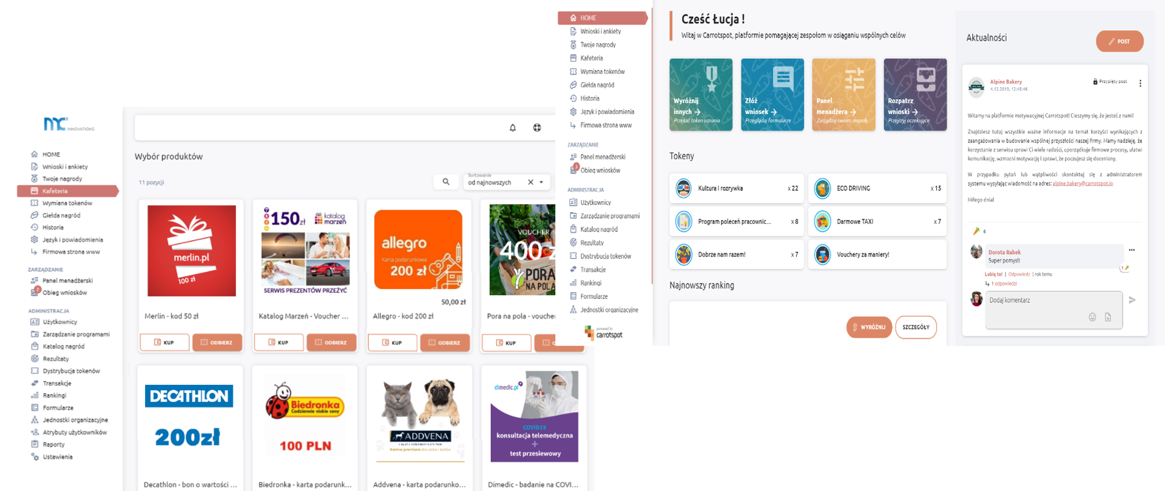This screenshot has width=1165, height=491.
Task: Expand the '1 odpowiedzi' replies thread
Action: coord(1004,284)
